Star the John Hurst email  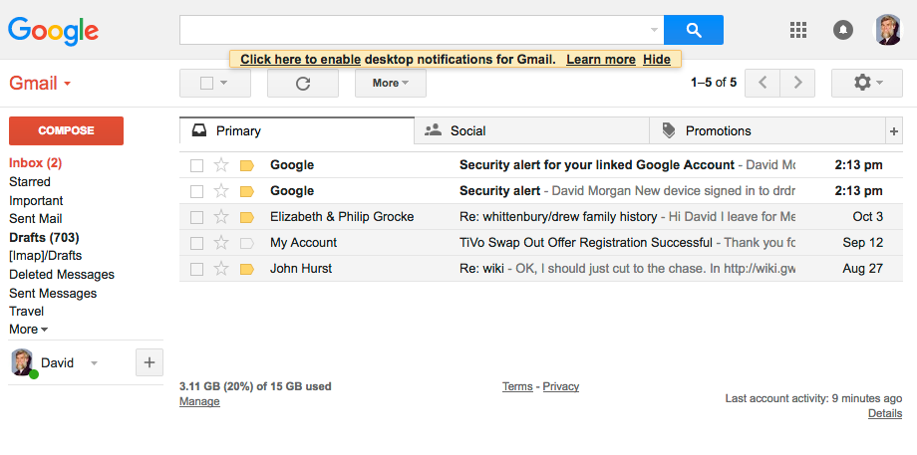coord(220,269)
